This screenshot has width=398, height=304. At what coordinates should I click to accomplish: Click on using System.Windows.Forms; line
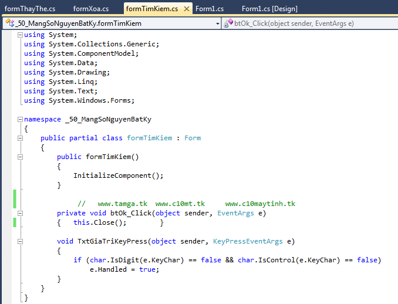tap(79, 100)
